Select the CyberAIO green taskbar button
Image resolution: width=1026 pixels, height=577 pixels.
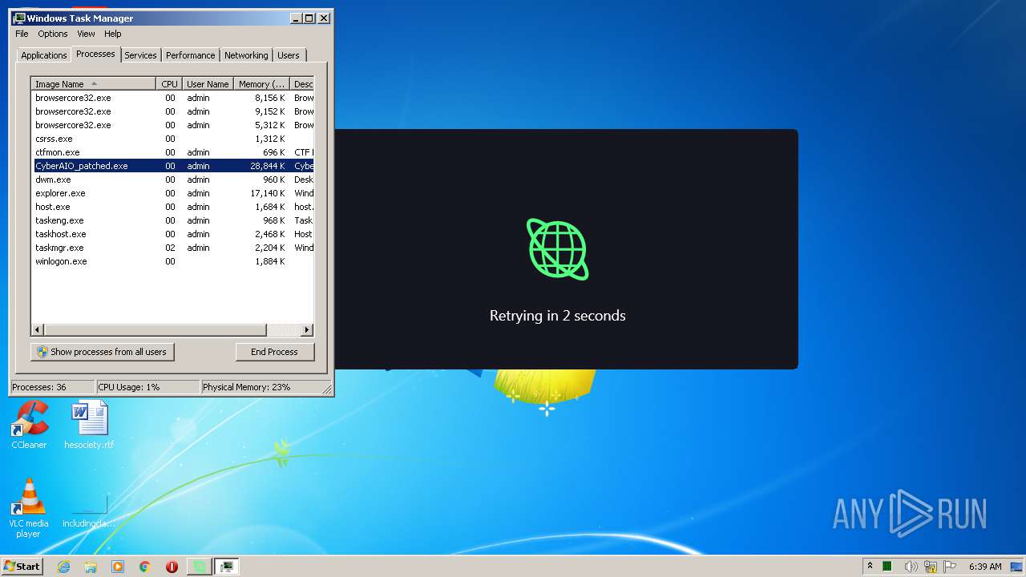[x=200, y=567]
